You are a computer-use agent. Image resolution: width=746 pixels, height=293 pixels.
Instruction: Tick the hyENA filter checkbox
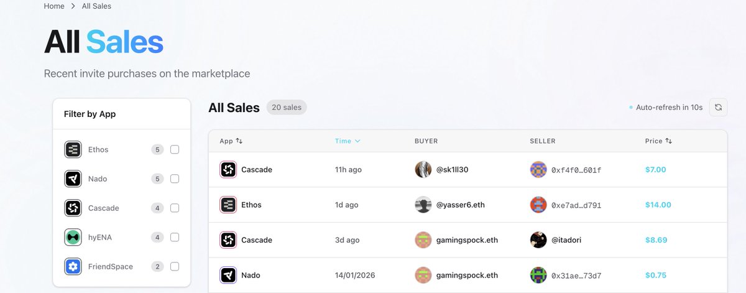point(175,237)
